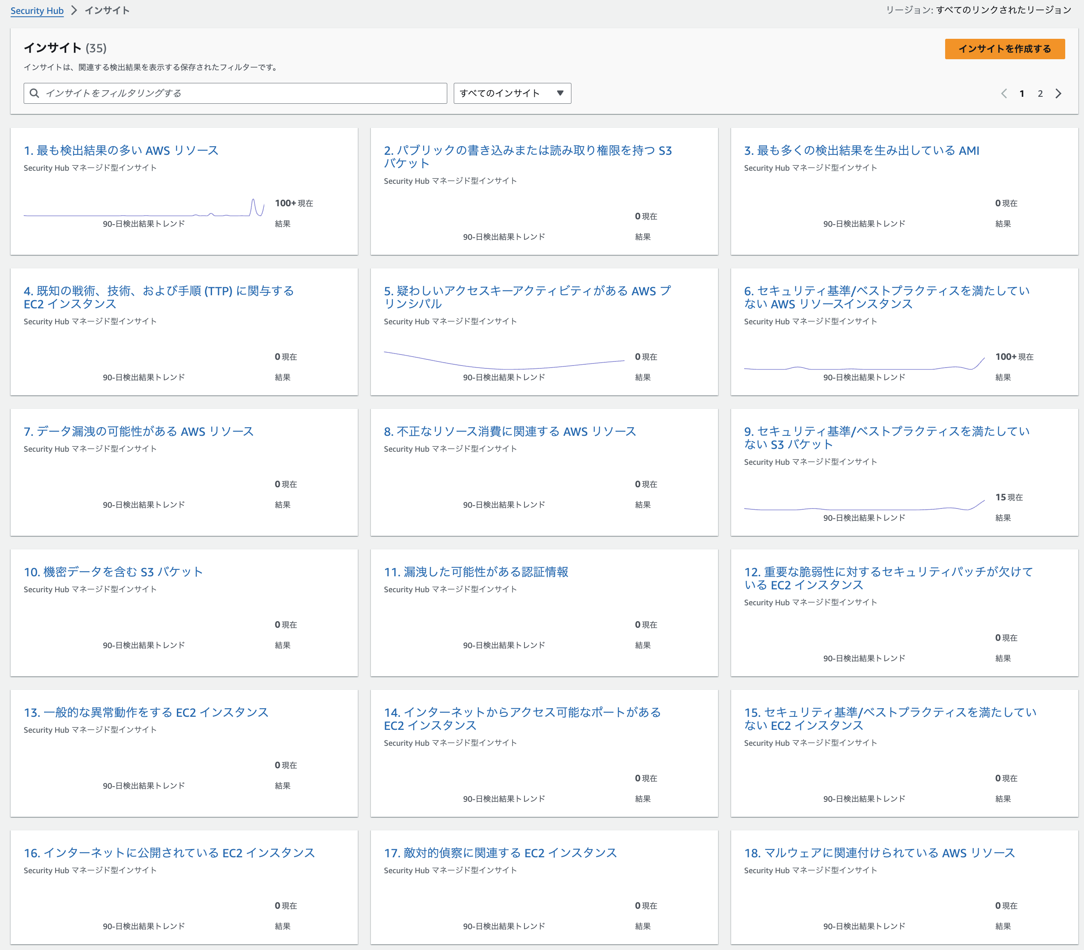1084x950 pixels.
Task: Click the 0 現在 count in insight 5
Action: [646, 357]
